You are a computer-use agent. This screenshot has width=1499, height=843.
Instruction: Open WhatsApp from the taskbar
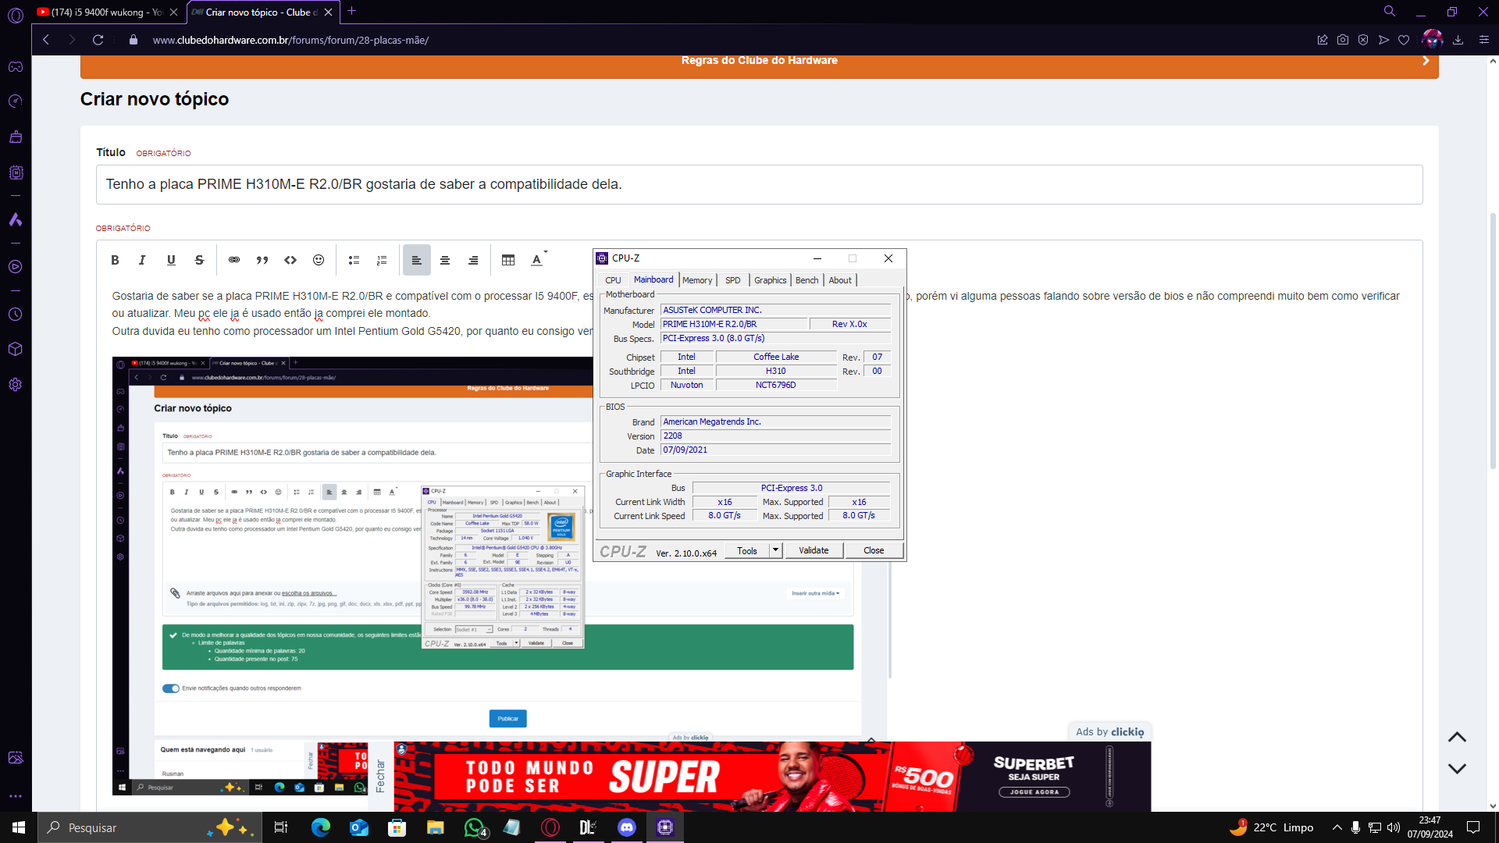coord(474,827)
